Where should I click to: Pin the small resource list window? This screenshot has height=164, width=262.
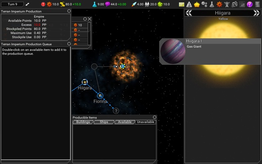pyautogui.click(x=85, y=19)
